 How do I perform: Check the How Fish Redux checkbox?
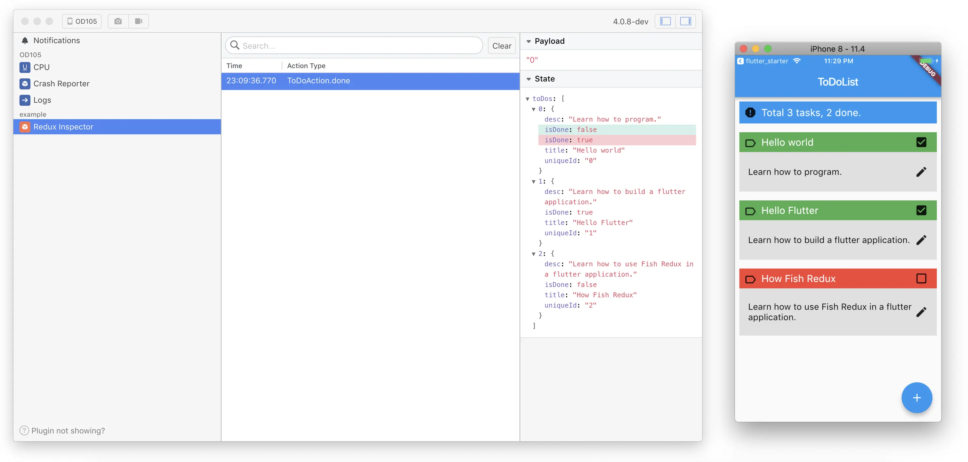[x=921, y=278]
